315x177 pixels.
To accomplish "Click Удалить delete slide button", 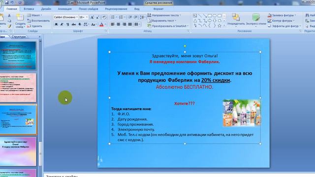I will click(34, 26).
